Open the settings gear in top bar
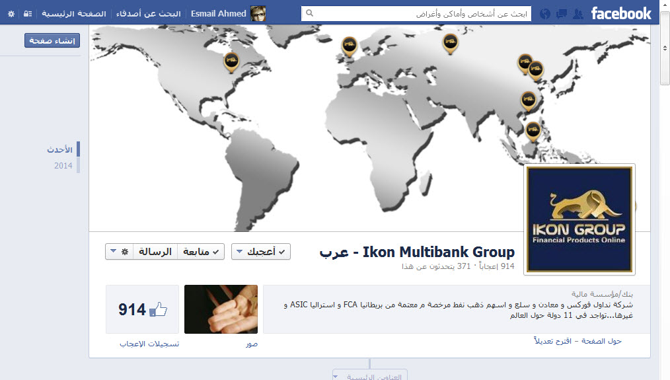This screenshot has height=380, width=670. 11,14
